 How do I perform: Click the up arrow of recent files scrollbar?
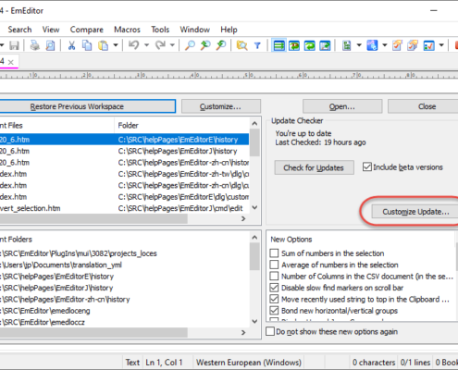(x=254, y=123)
